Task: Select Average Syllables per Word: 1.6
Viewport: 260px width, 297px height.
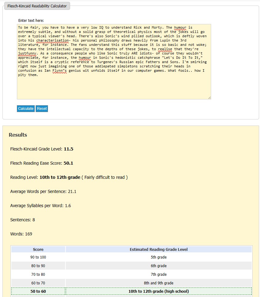Action: (x=41, y=206)
